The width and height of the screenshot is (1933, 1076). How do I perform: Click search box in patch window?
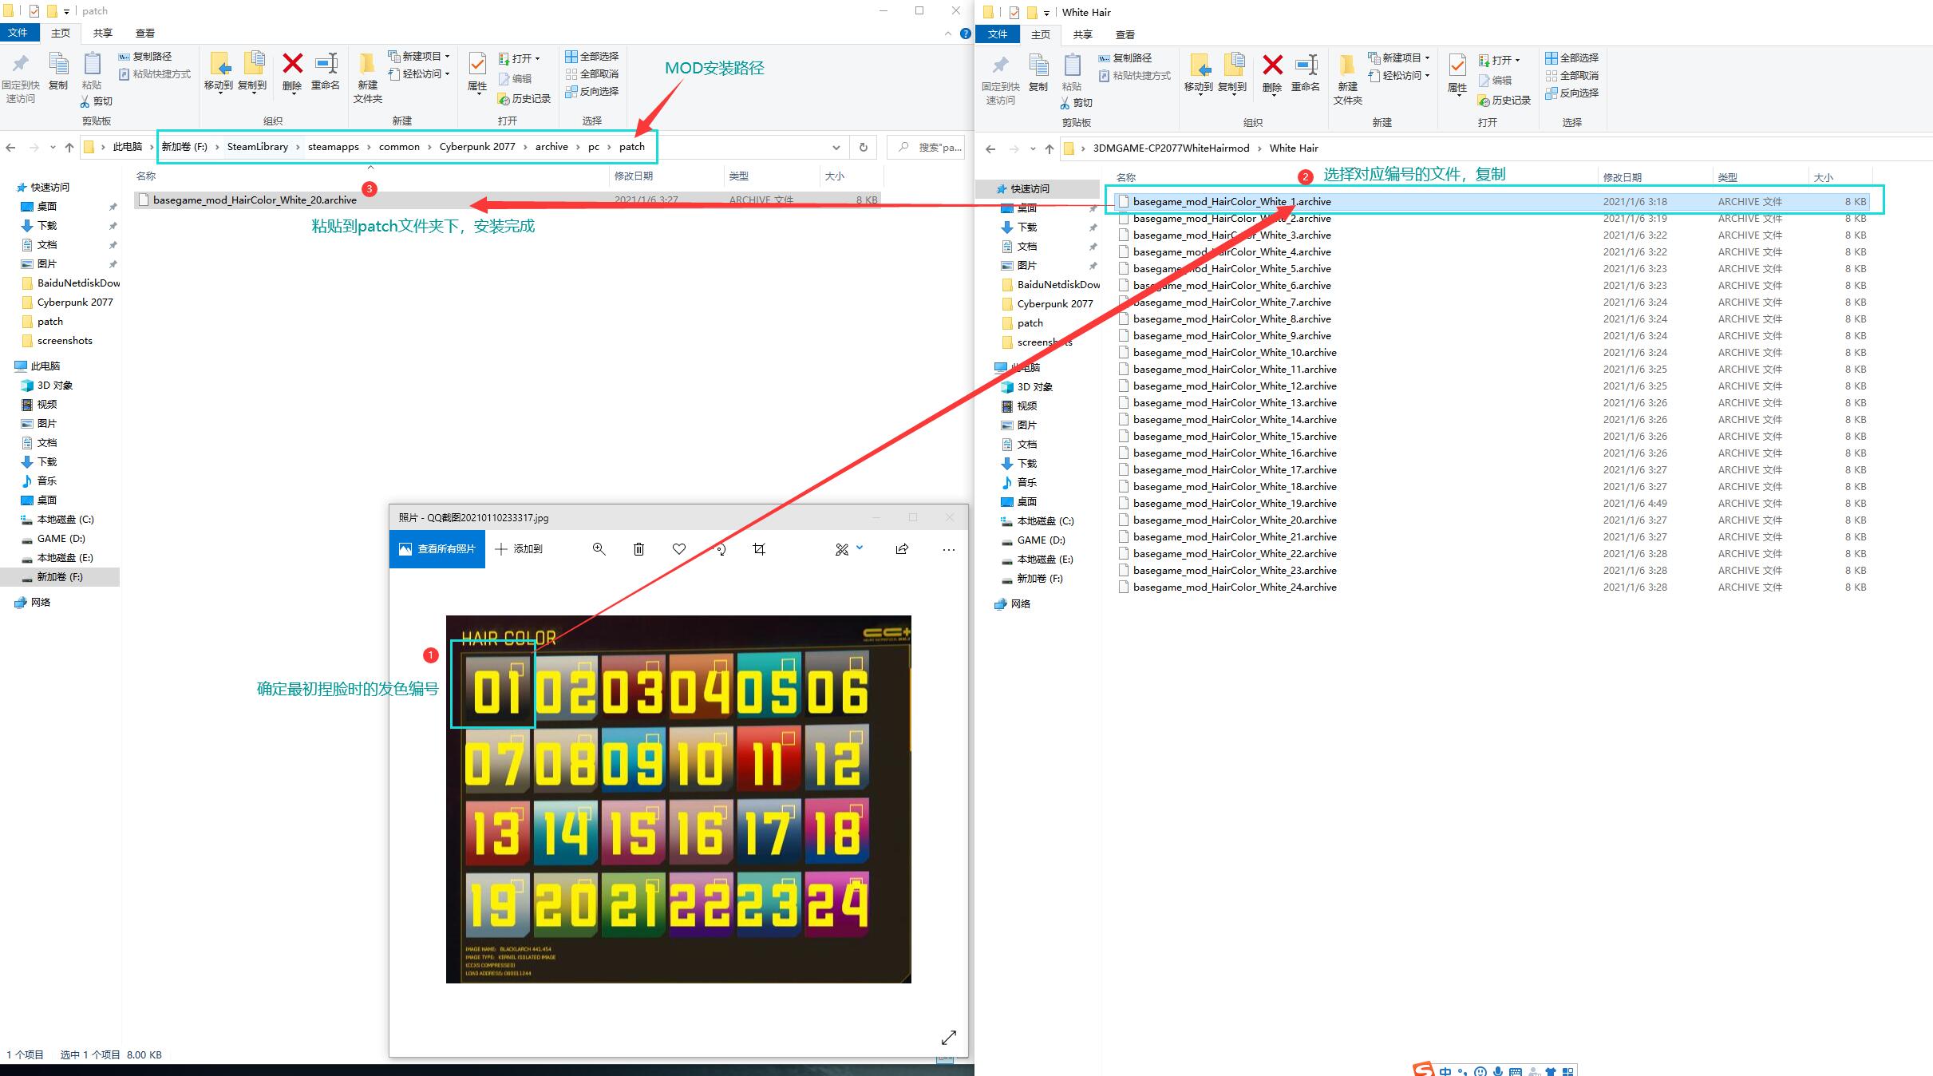[926, 147]
